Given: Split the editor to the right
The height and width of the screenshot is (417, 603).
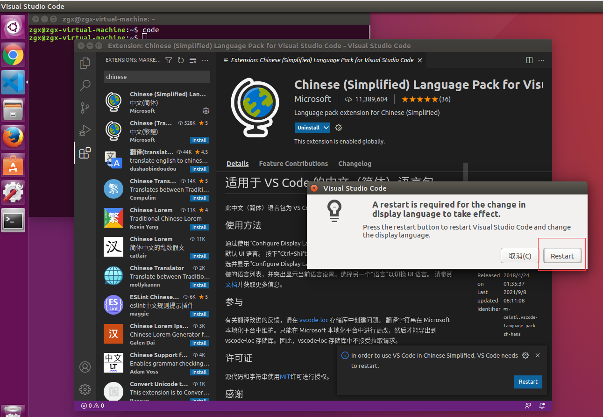Looking at the screenshot, I should 529,60.
